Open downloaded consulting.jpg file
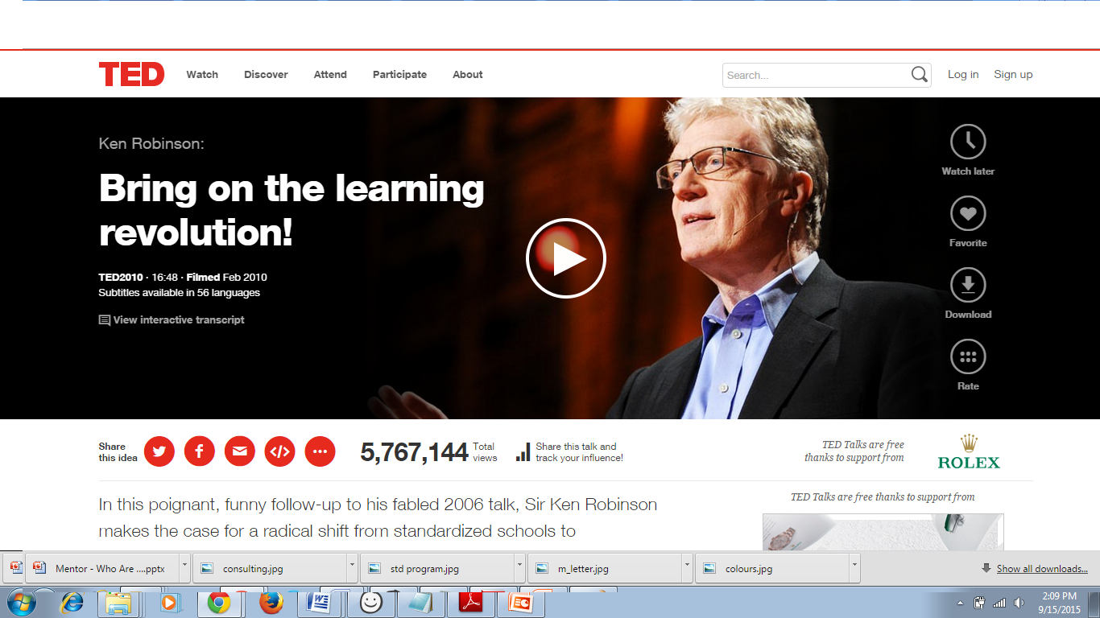This screenshot has height=618, width=1100. pos(270,568)
